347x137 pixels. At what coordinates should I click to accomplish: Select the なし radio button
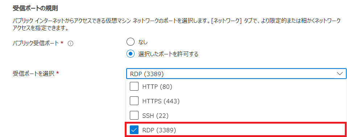[x=130, y=42]
